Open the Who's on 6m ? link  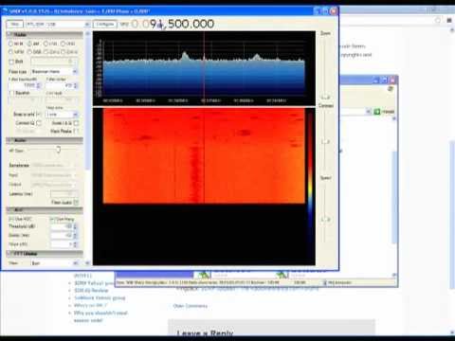pyautogui.click(x=90, y=305)
